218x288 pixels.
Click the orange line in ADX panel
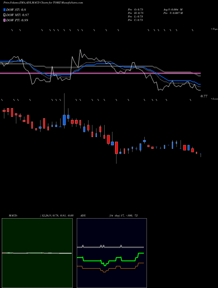[x=110, y=267]
